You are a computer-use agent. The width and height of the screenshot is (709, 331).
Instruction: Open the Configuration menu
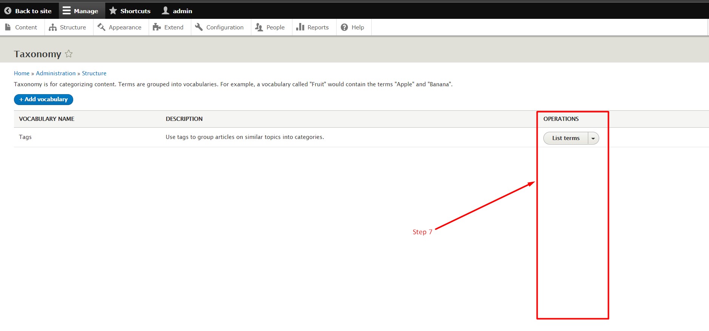coord(221,27)
